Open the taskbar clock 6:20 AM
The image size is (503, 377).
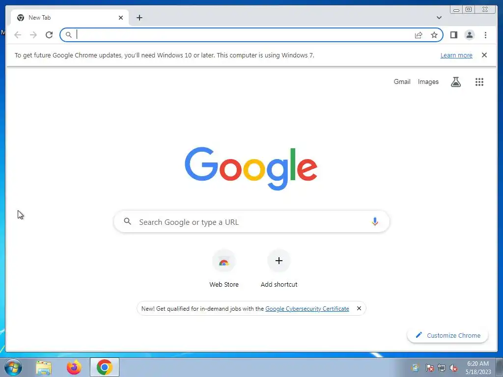[x=478, y=368]
